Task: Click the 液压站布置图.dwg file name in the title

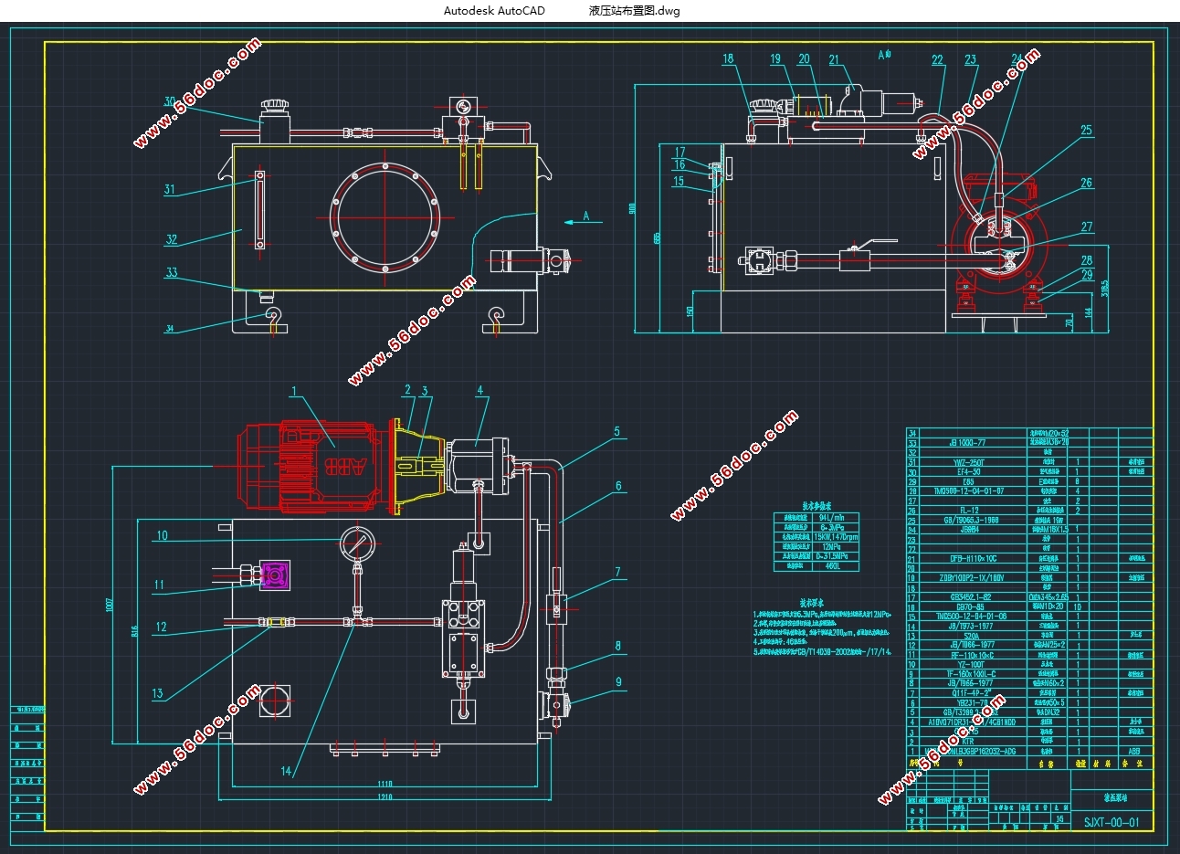Action: pyautogui.click(x=635, y=11)
